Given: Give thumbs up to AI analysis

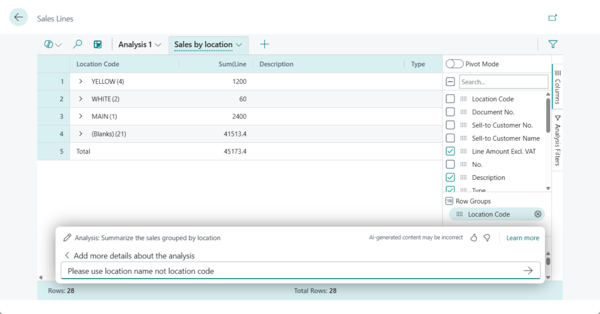Looking at the screenshot, I should [475, 238].
